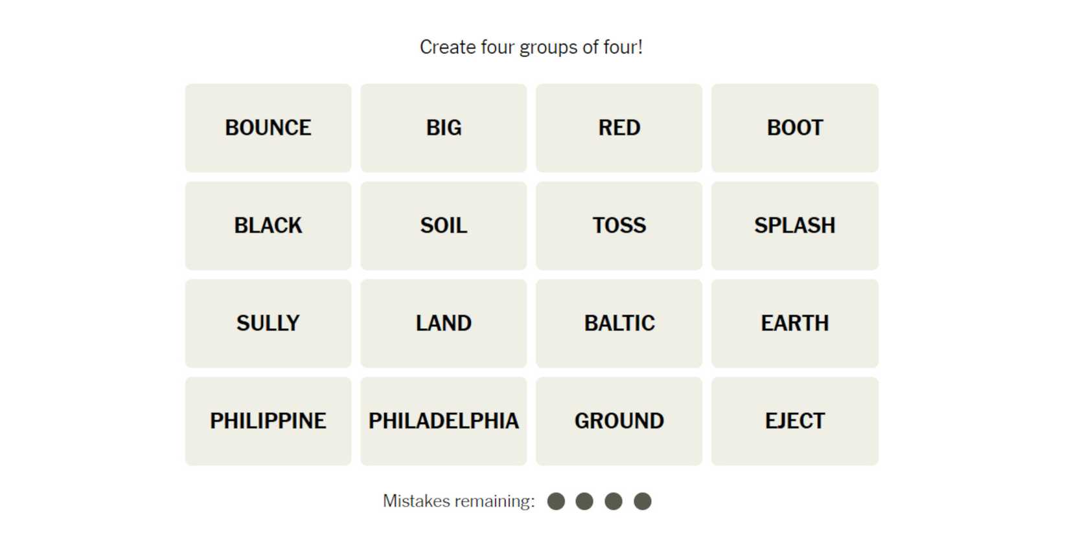Click the first mistakes remaining dot

556,501
